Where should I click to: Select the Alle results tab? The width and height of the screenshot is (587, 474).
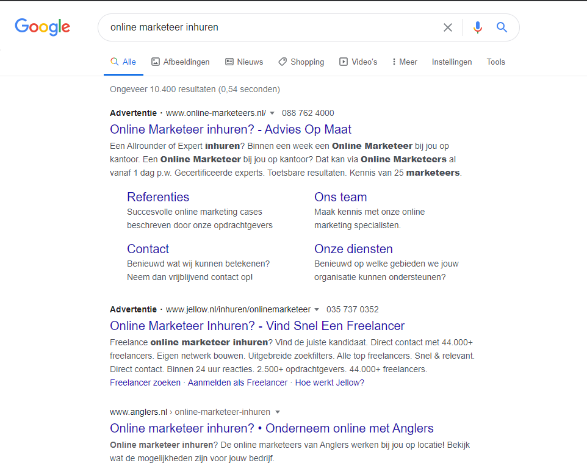pos(123,62)
